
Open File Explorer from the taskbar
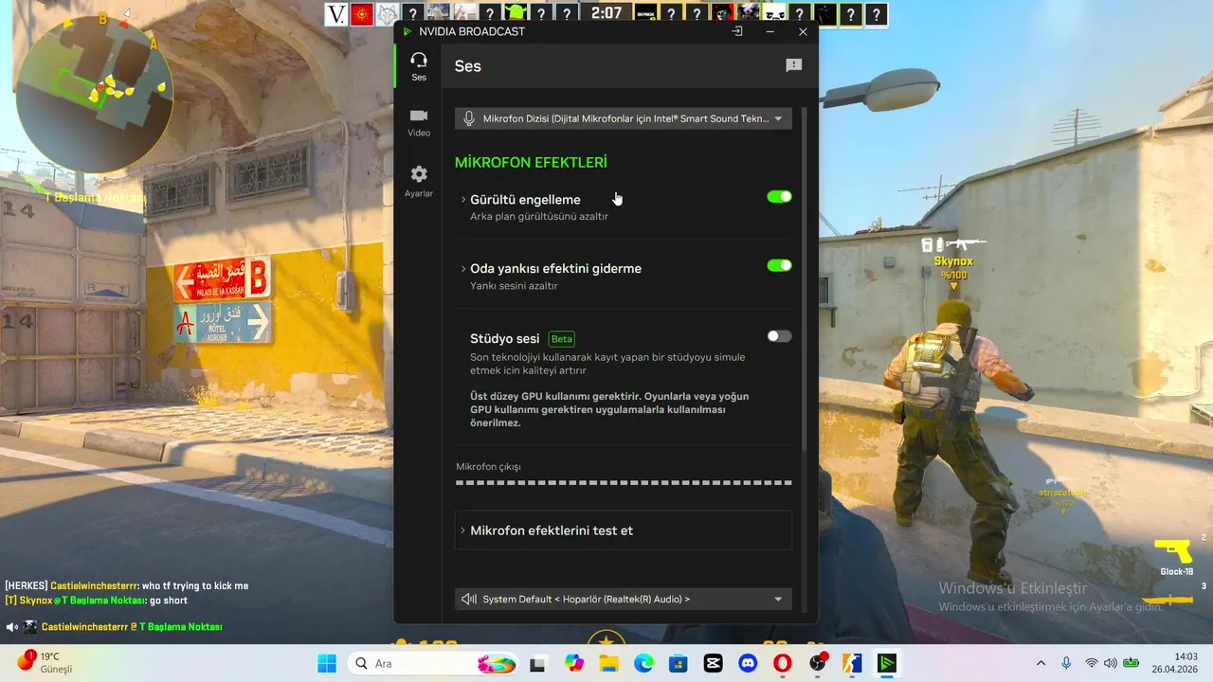(x=607, y=663)
